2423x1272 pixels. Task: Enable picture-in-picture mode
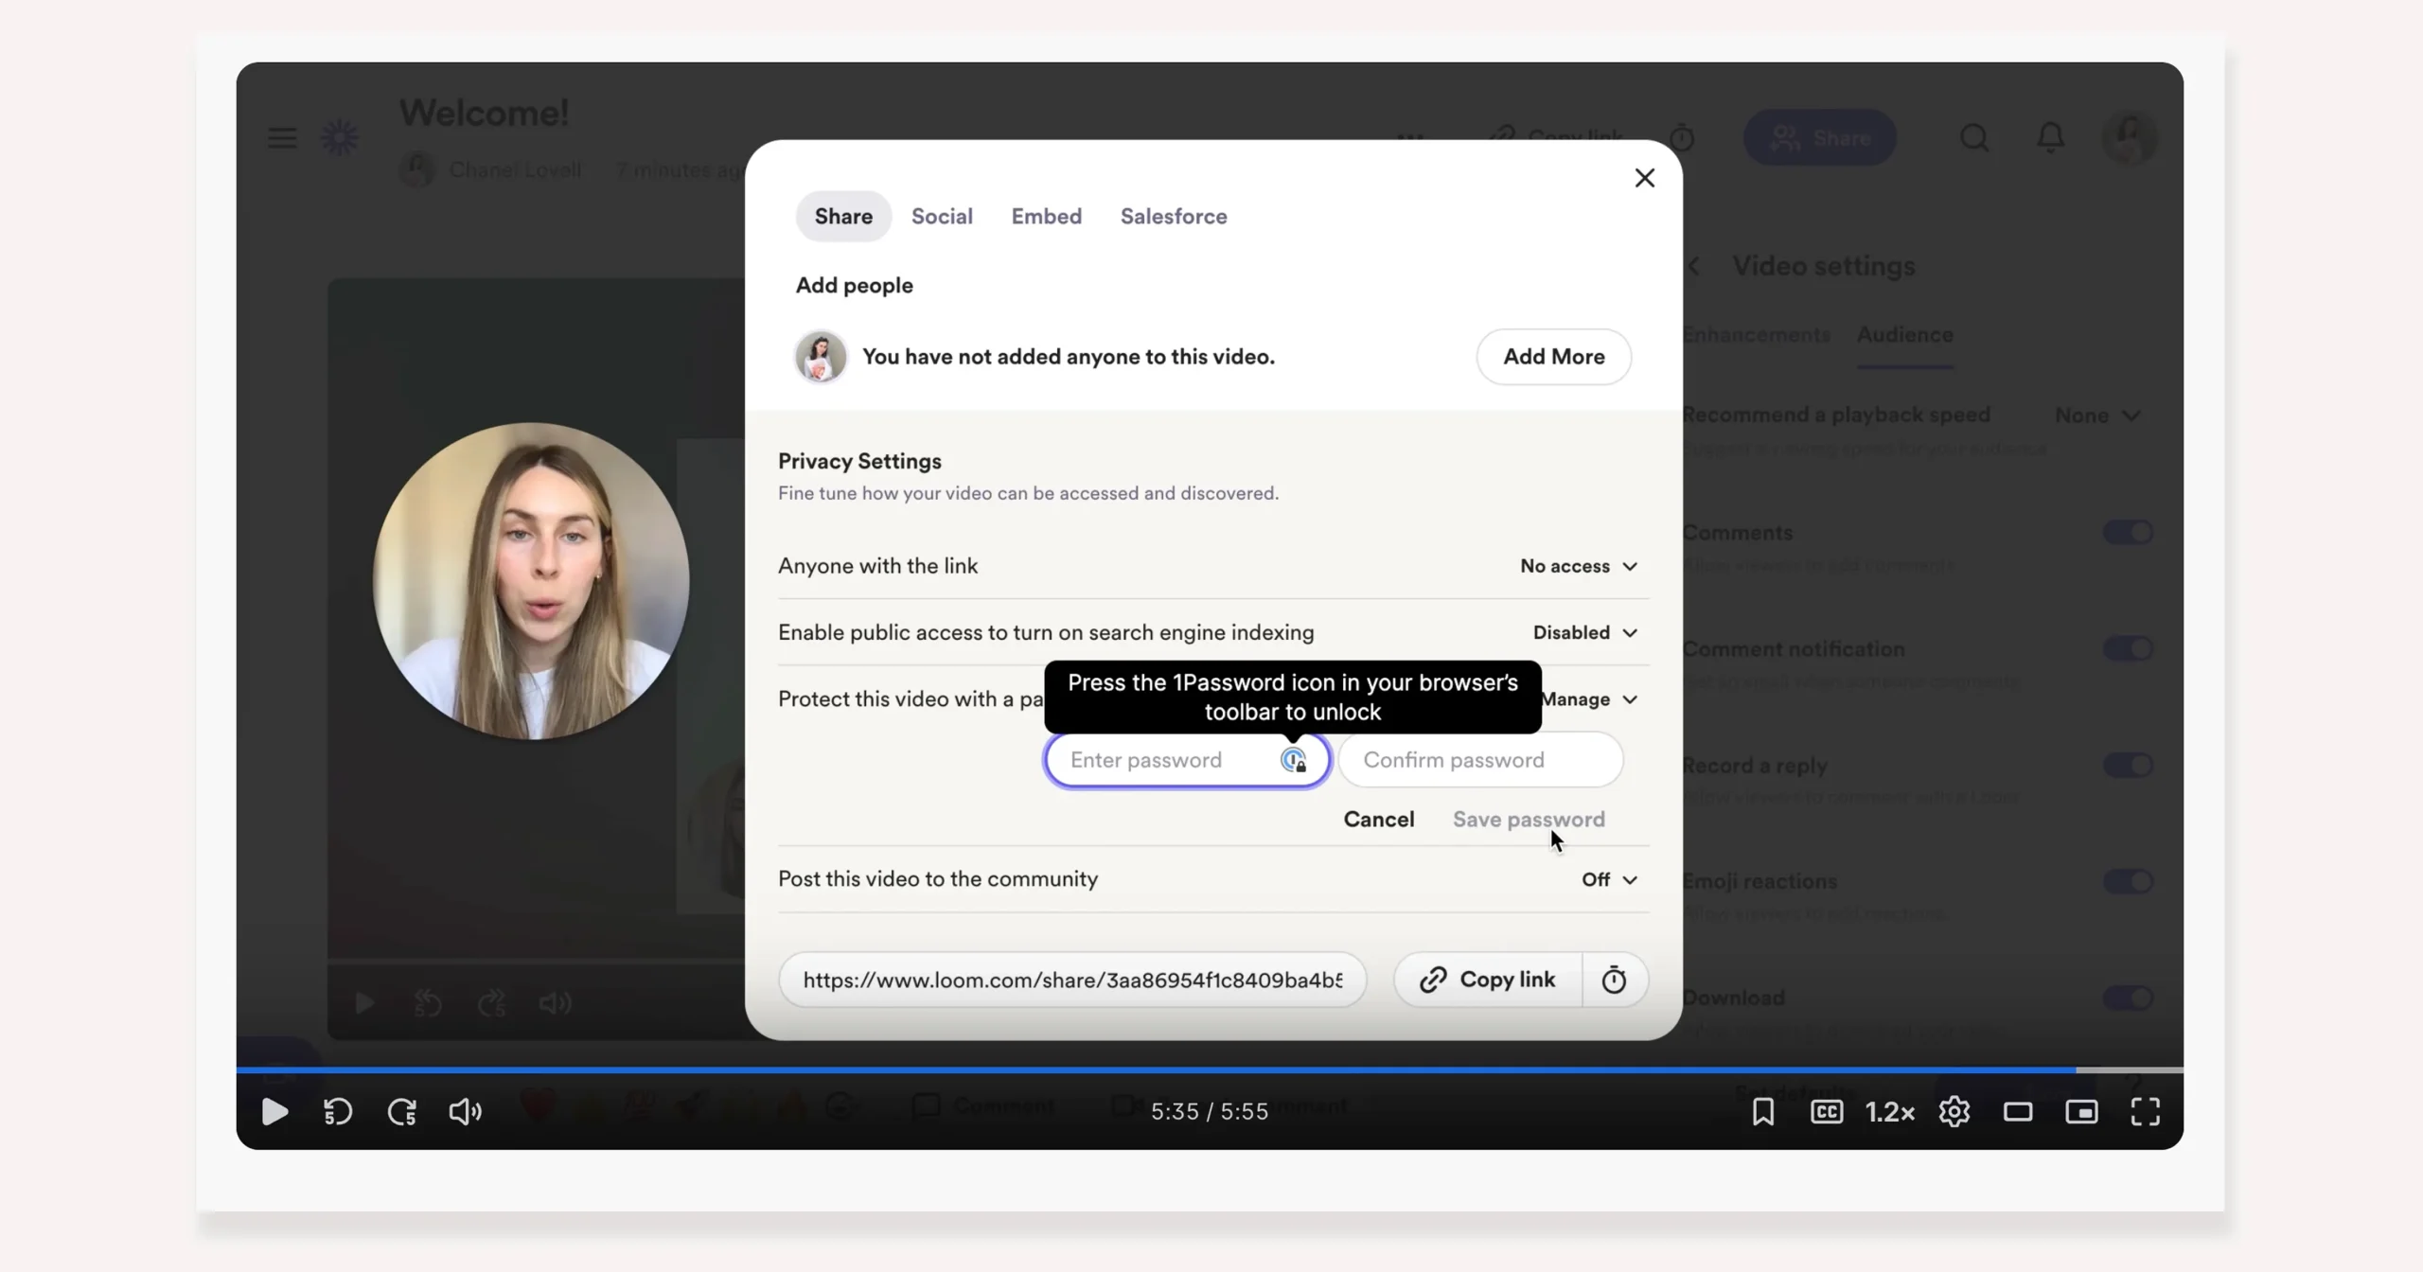pos(2081,1111)
